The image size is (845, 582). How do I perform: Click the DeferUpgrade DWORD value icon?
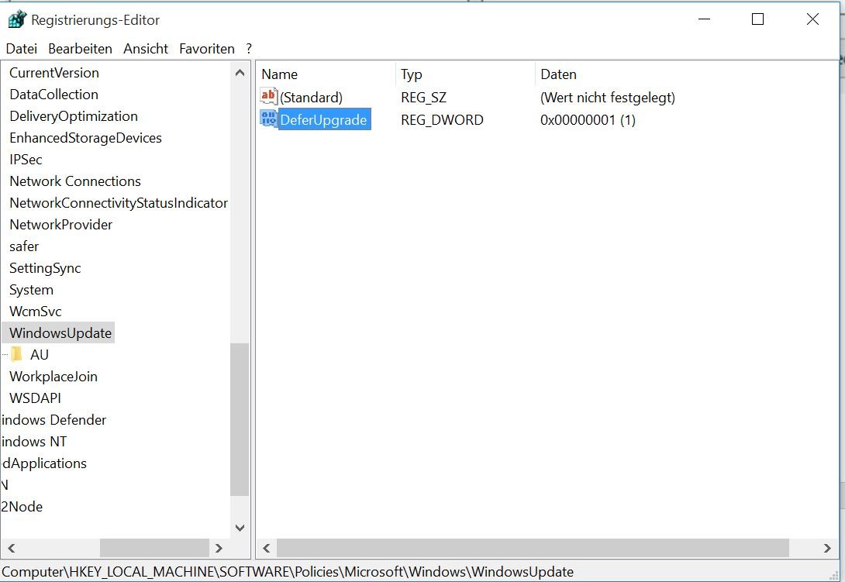click(x=268, y=119)
